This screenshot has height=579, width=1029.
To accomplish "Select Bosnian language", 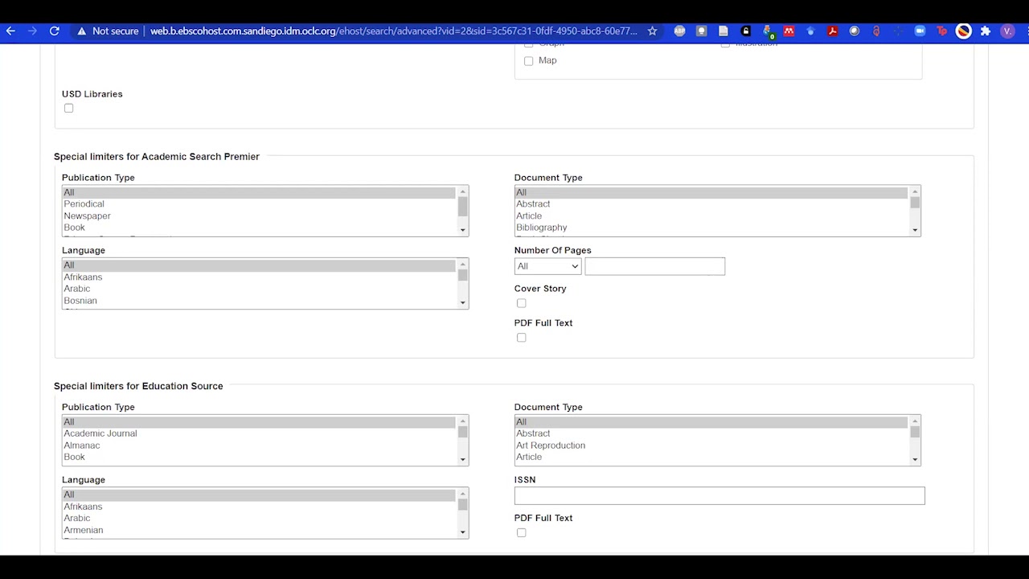I will coord(259,301).
